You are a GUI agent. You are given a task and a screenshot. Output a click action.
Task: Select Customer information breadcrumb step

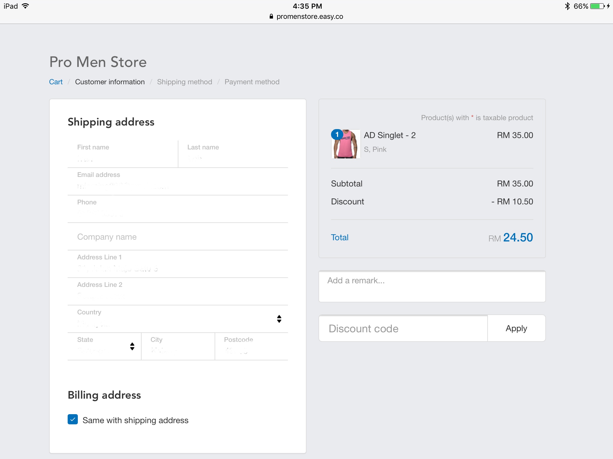coord(110,82)
